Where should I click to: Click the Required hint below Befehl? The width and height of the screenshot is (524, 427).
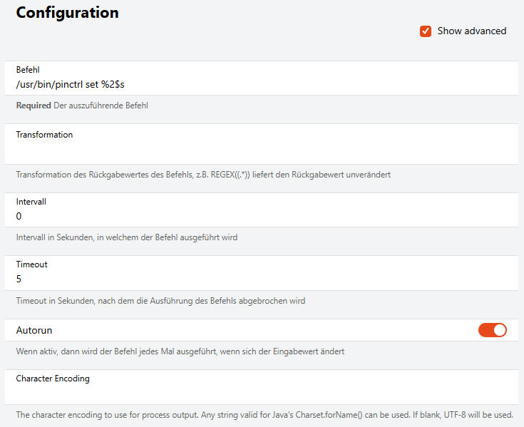point(34,106)
